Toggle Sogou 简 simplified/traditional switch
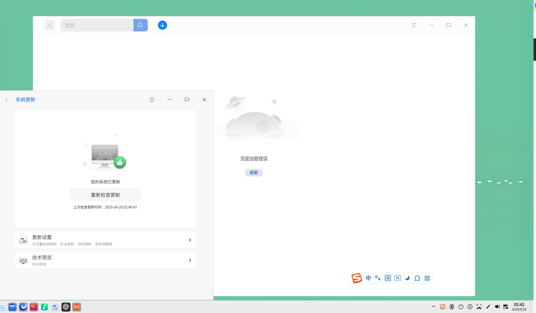 [388, 278]
